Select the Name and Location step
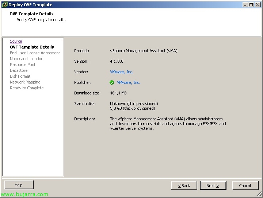263x198 pixels. point(27,59)
